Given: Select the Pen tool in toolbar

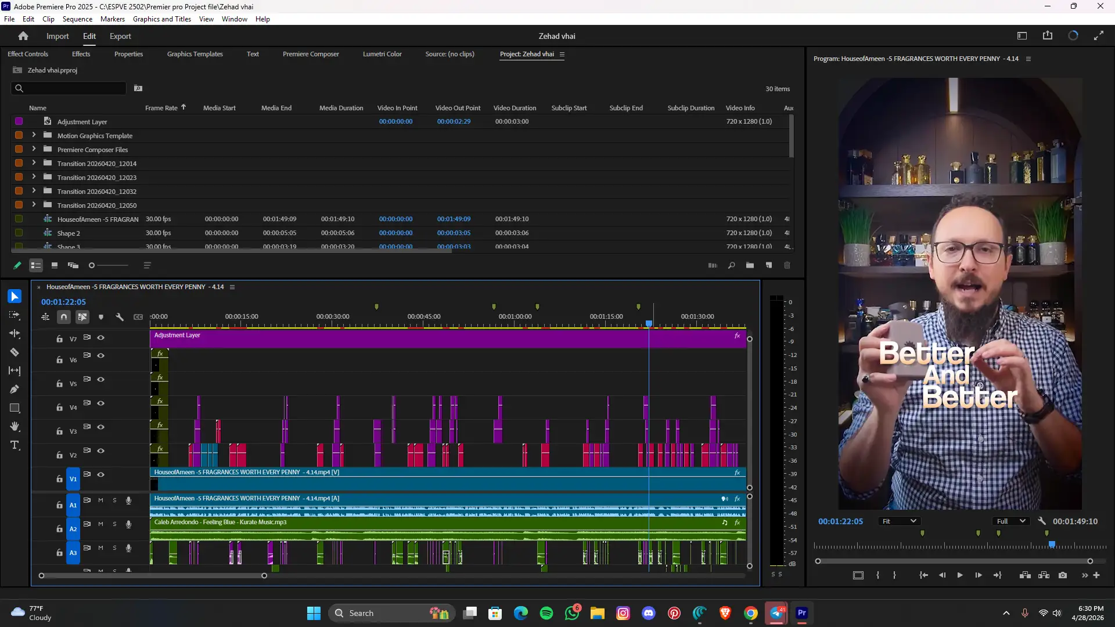Looking at the screenshot, I should click(x=15, y=389).
